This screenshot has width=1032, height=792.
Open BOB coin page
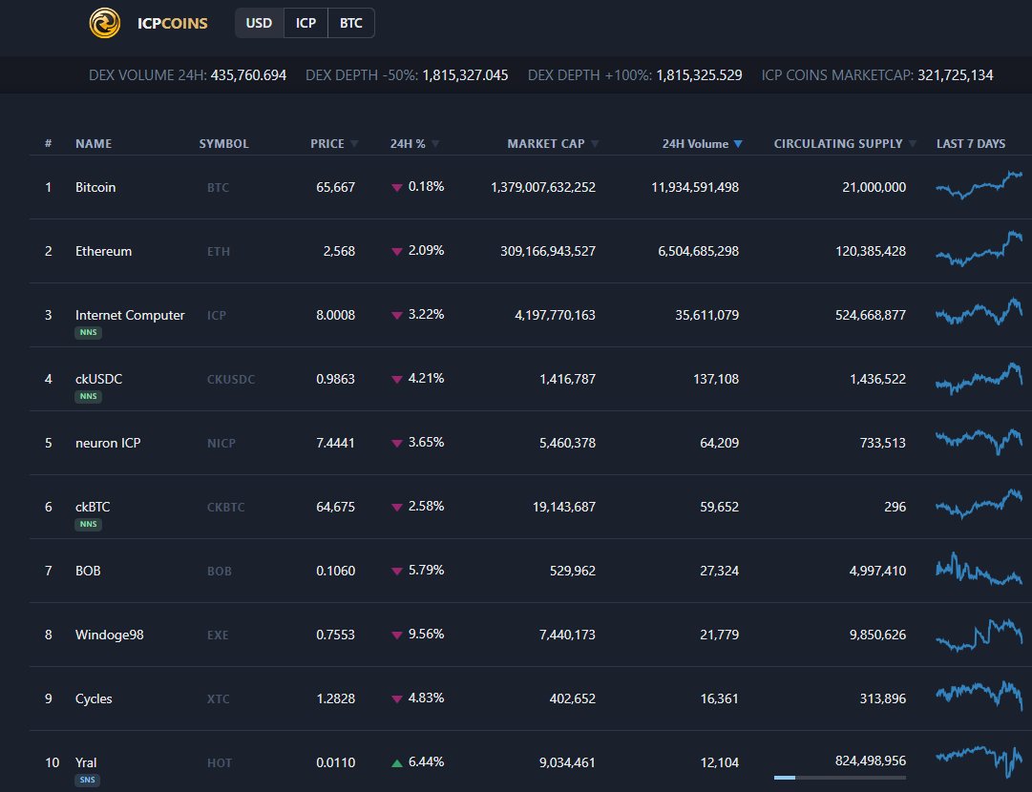[88, 571]
